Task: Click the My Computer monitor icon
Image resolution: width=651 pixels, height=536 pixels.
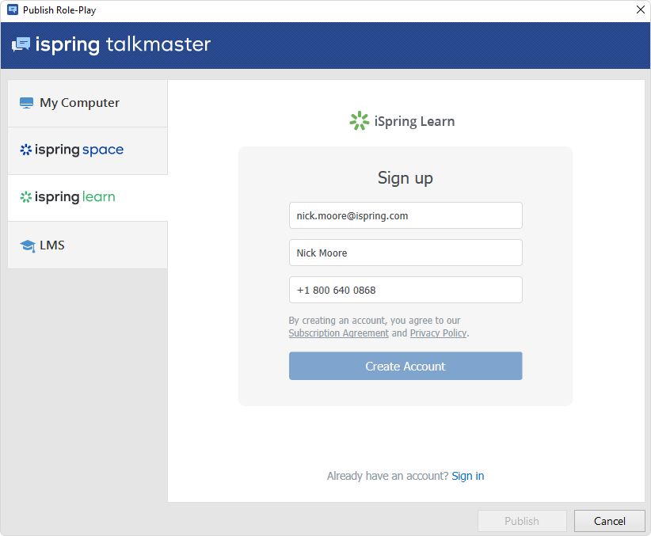Action: coord(27,103)
